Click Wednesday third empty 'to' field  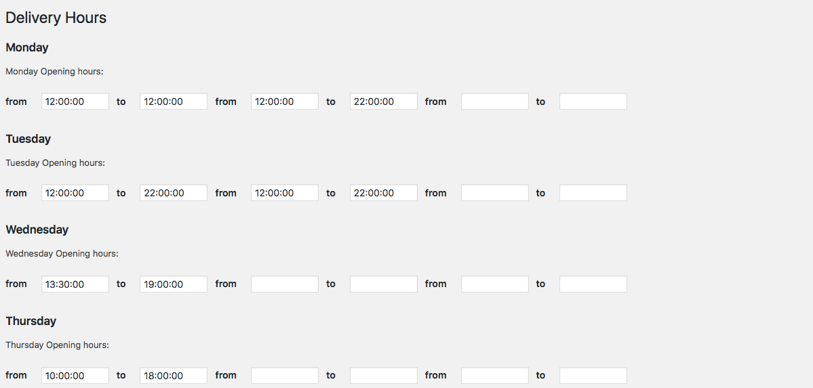(x=593, y=284)
